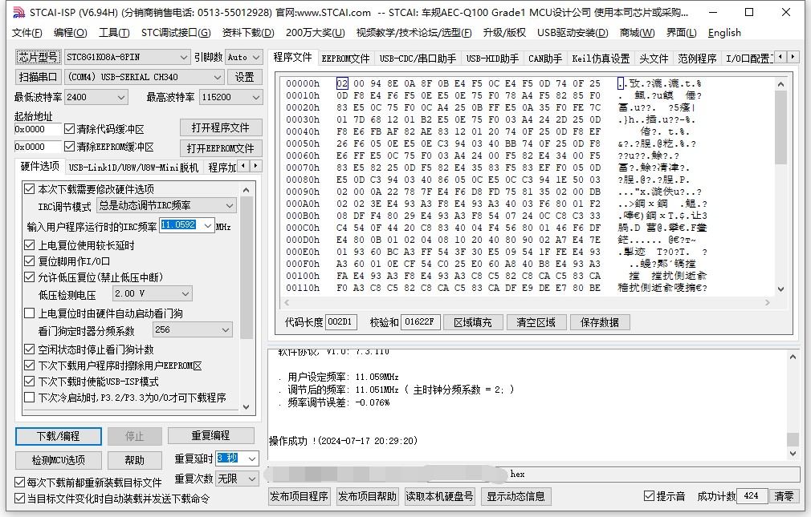Screen dimensions: 811x517
Task: Click the 保存数据 button
Action: click(x=600, y=322)
